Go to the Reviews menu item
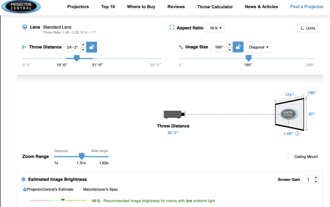Viewport: 330px width, 207px height. pos(176,7)
